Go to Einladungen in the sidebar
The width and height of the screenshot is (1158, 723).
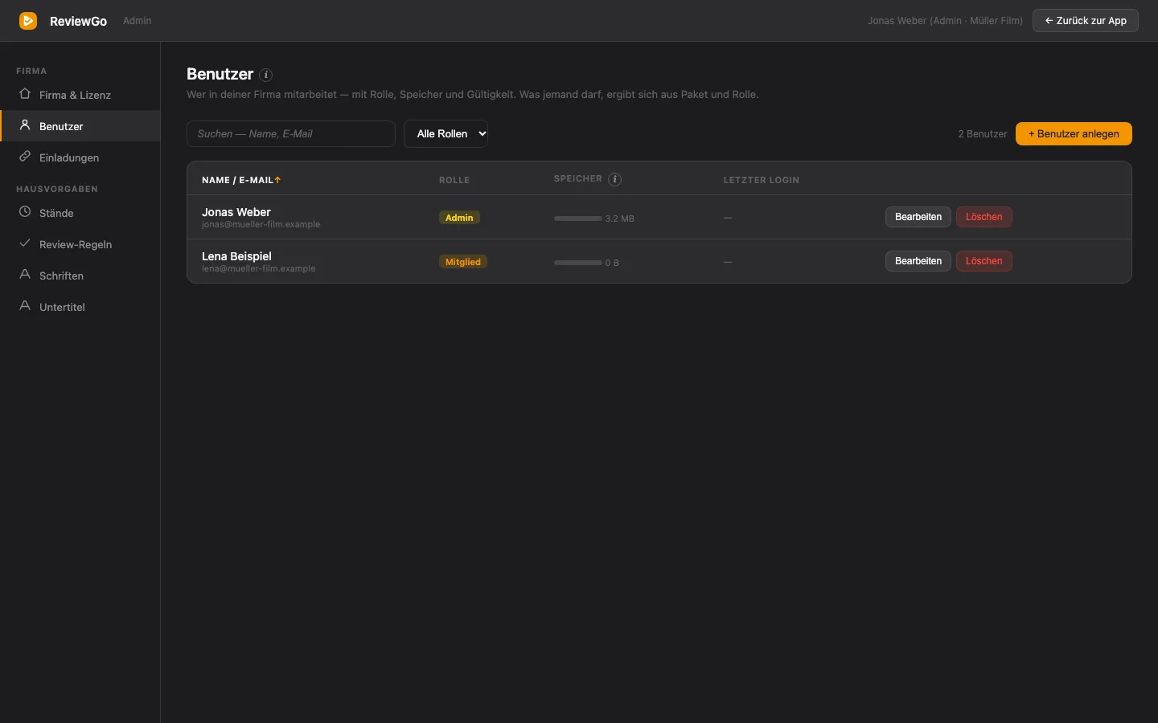(x=80, y=157)
